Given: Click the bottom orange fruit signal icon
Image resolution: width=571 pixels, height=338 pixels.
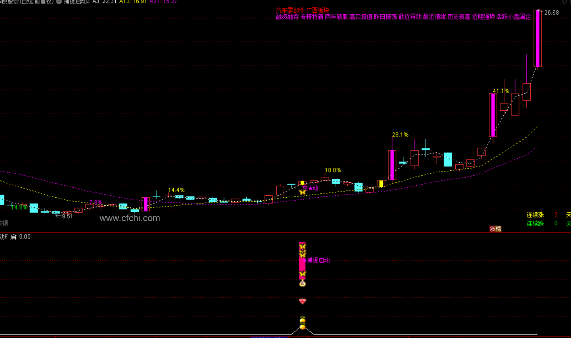Looking at the screenshot, I should click(302, 327).
